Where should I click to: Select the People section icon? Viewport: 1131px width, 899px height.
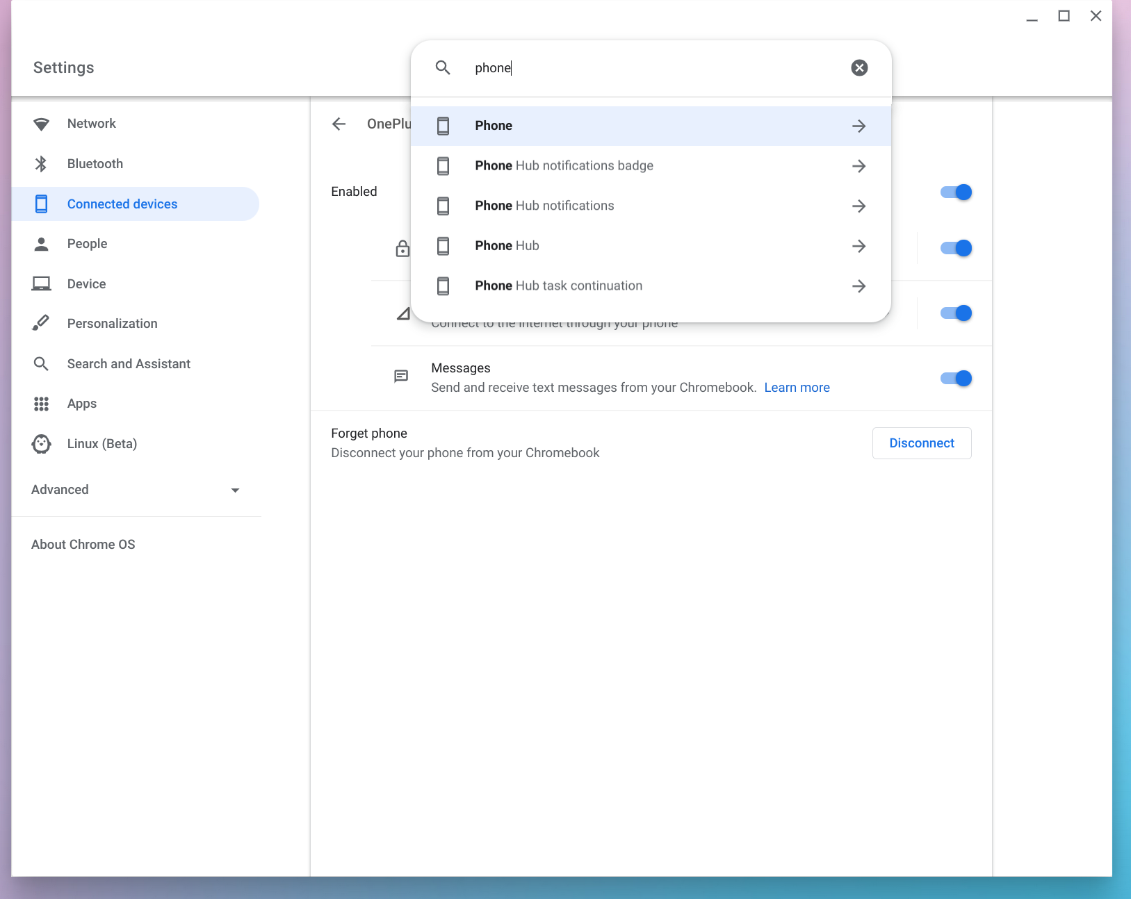click(x=41, y=243)
